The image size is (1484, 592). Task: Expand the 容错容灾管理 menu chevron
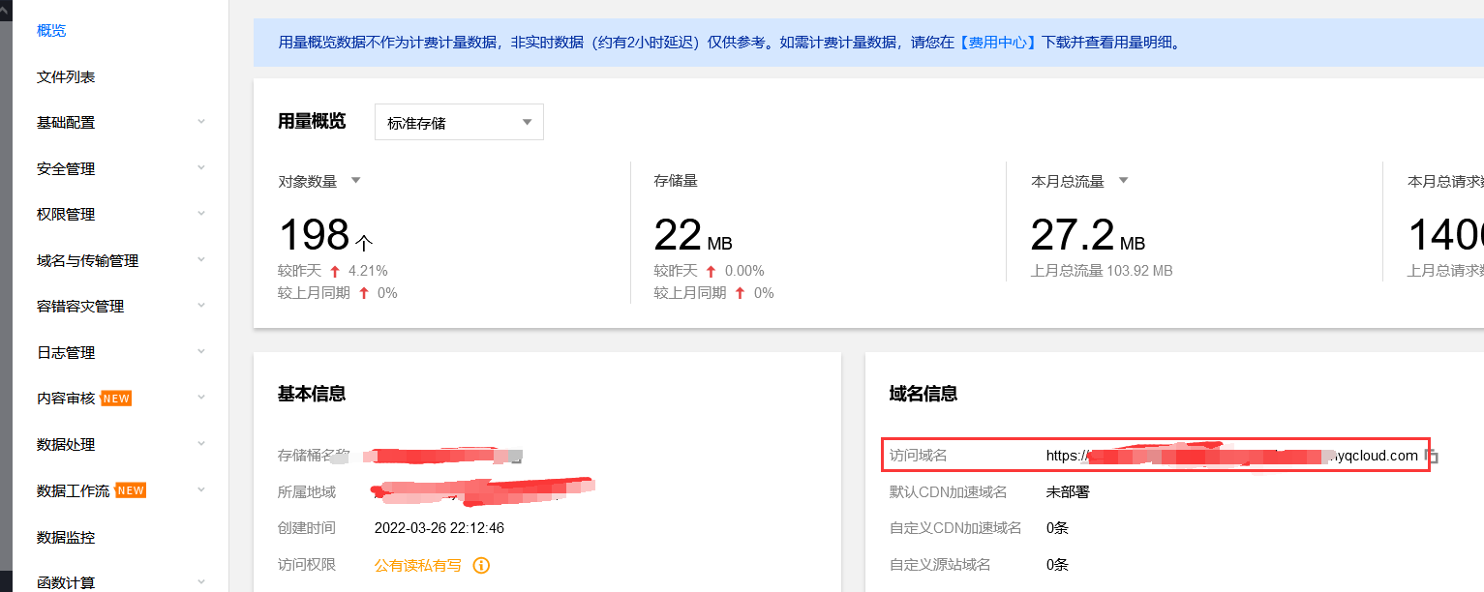pos(201,305)
